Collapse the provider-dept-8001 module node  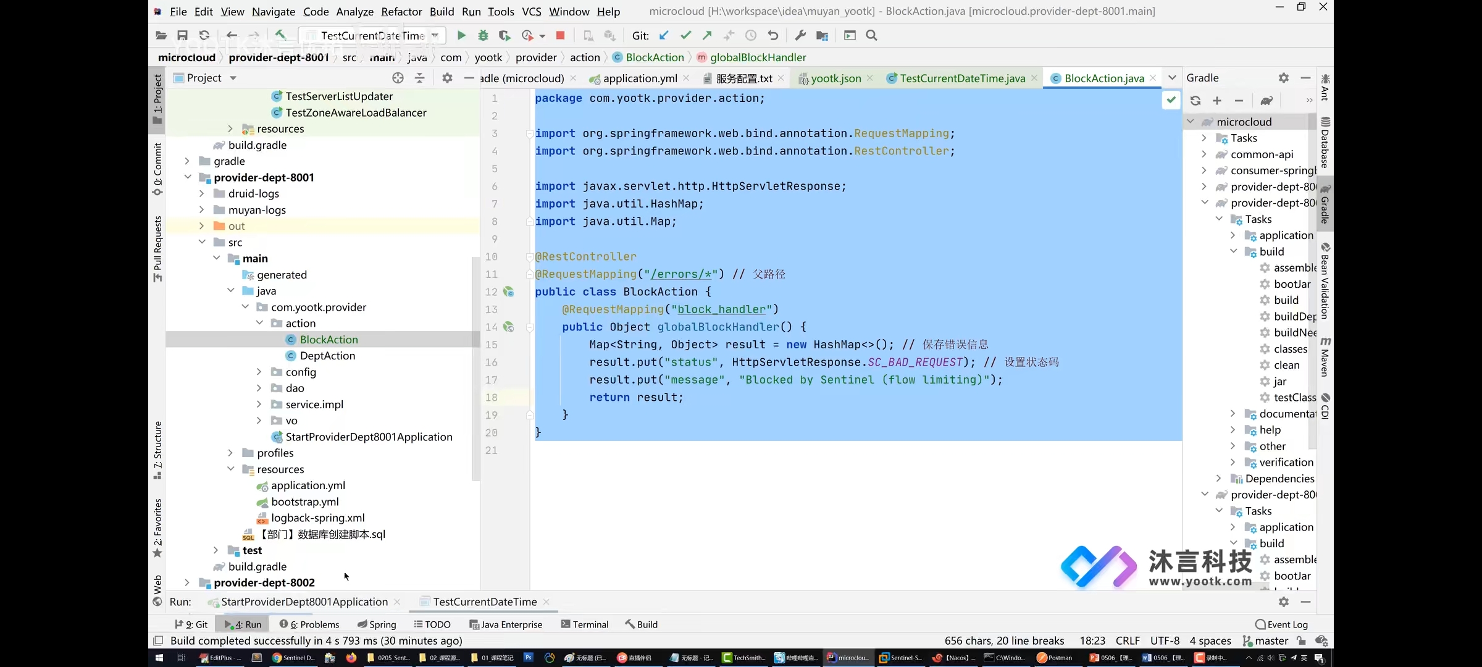(187, 177)
